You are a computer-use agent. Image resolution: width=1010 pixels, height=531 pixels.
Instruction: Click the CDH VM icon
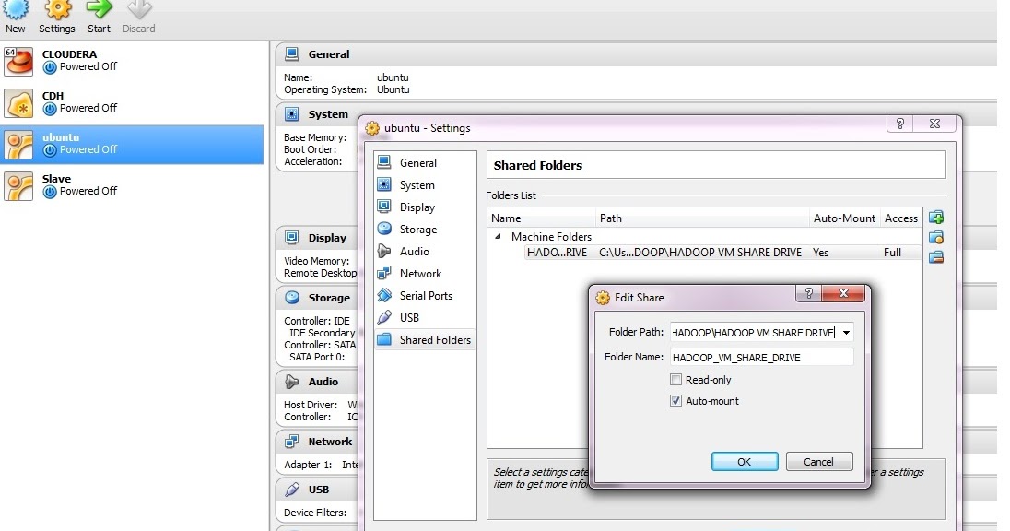click(18, 103)
